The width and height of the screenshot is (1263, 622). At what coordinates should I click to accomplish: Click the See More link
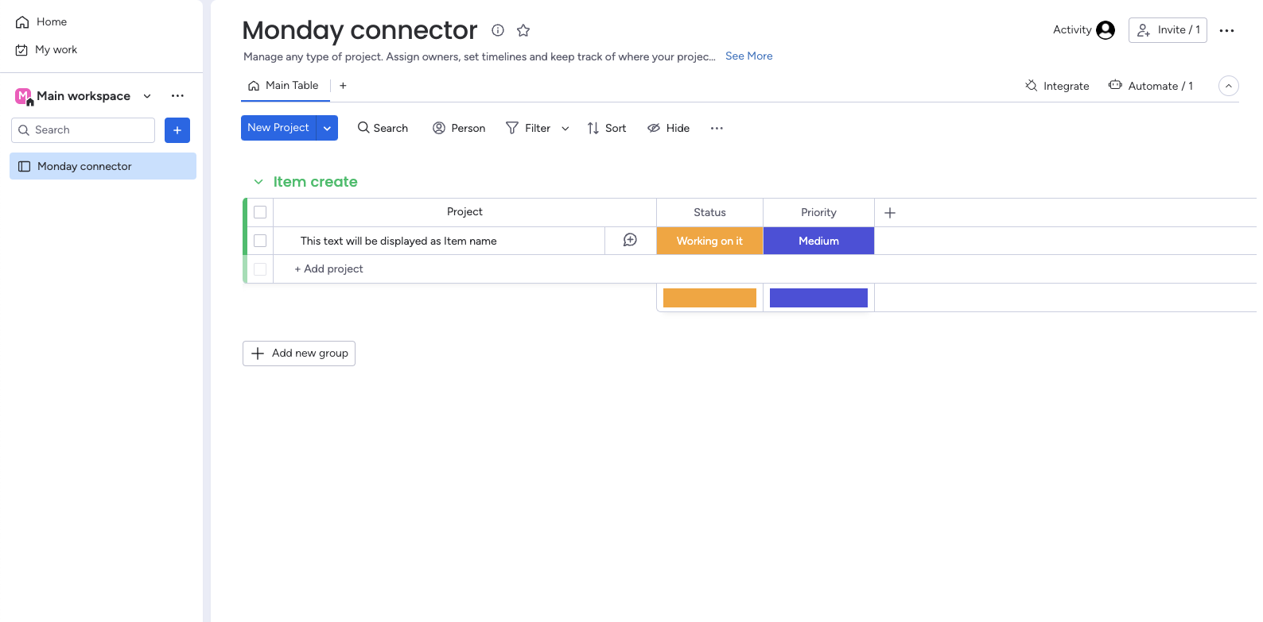tap(748, 56)
